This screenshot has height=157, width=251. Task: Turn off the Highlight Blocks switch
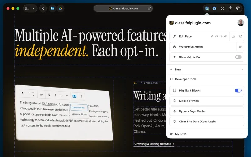238,90
